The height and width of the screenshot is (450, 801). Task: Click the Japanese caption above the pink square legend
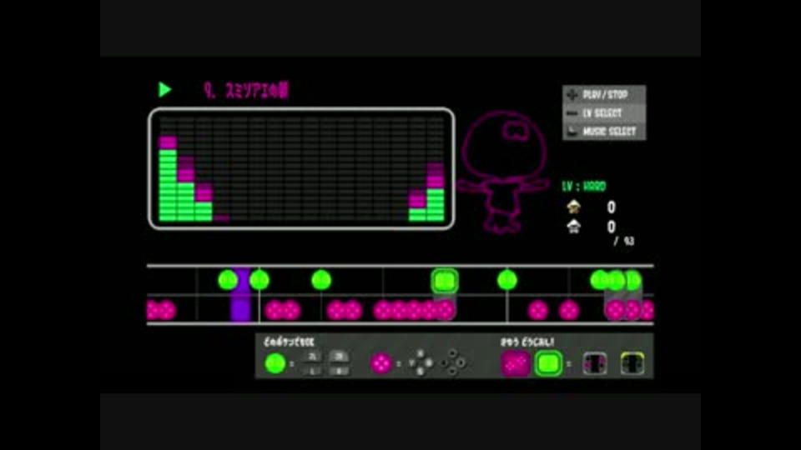527,342
